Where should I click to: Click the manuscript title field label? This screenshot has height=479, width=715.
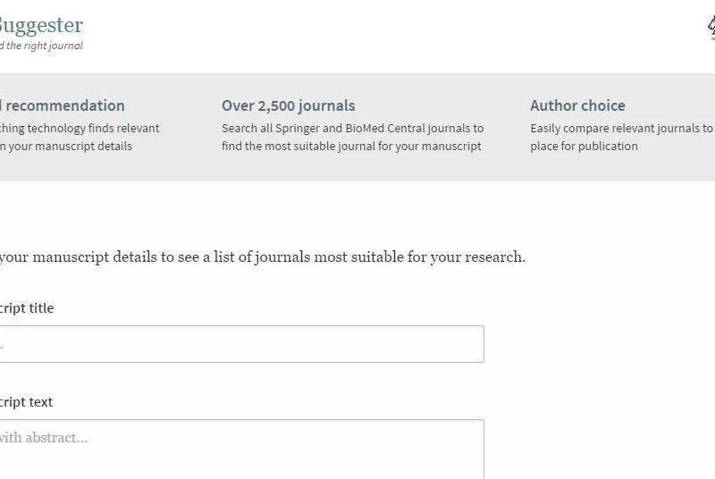[27, 308]
